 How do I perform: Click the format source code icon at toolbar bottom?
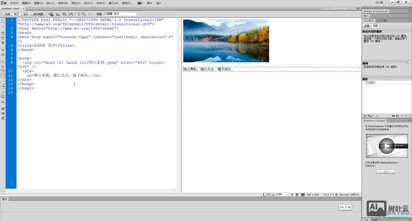point(3,118)
